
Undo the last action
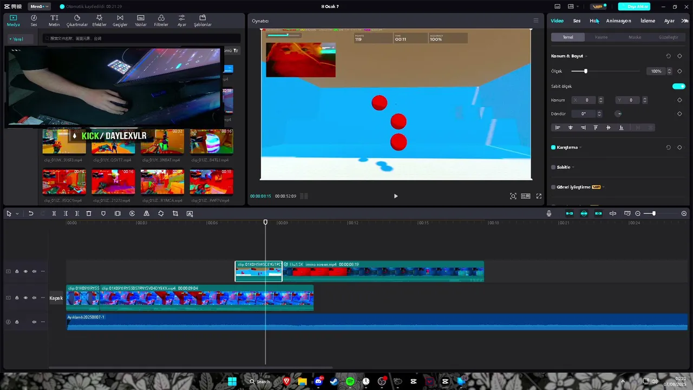click(x=31, y=213)
